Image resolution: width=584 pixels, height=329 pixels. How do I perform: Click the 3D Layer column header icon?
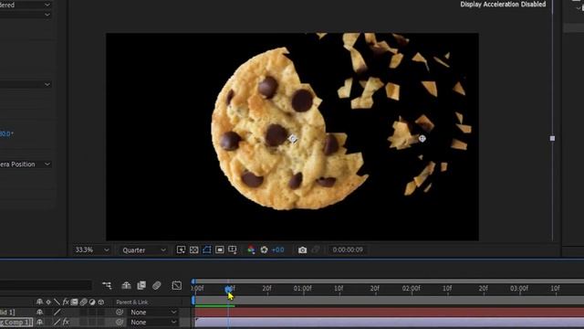[x=101, y=302]
